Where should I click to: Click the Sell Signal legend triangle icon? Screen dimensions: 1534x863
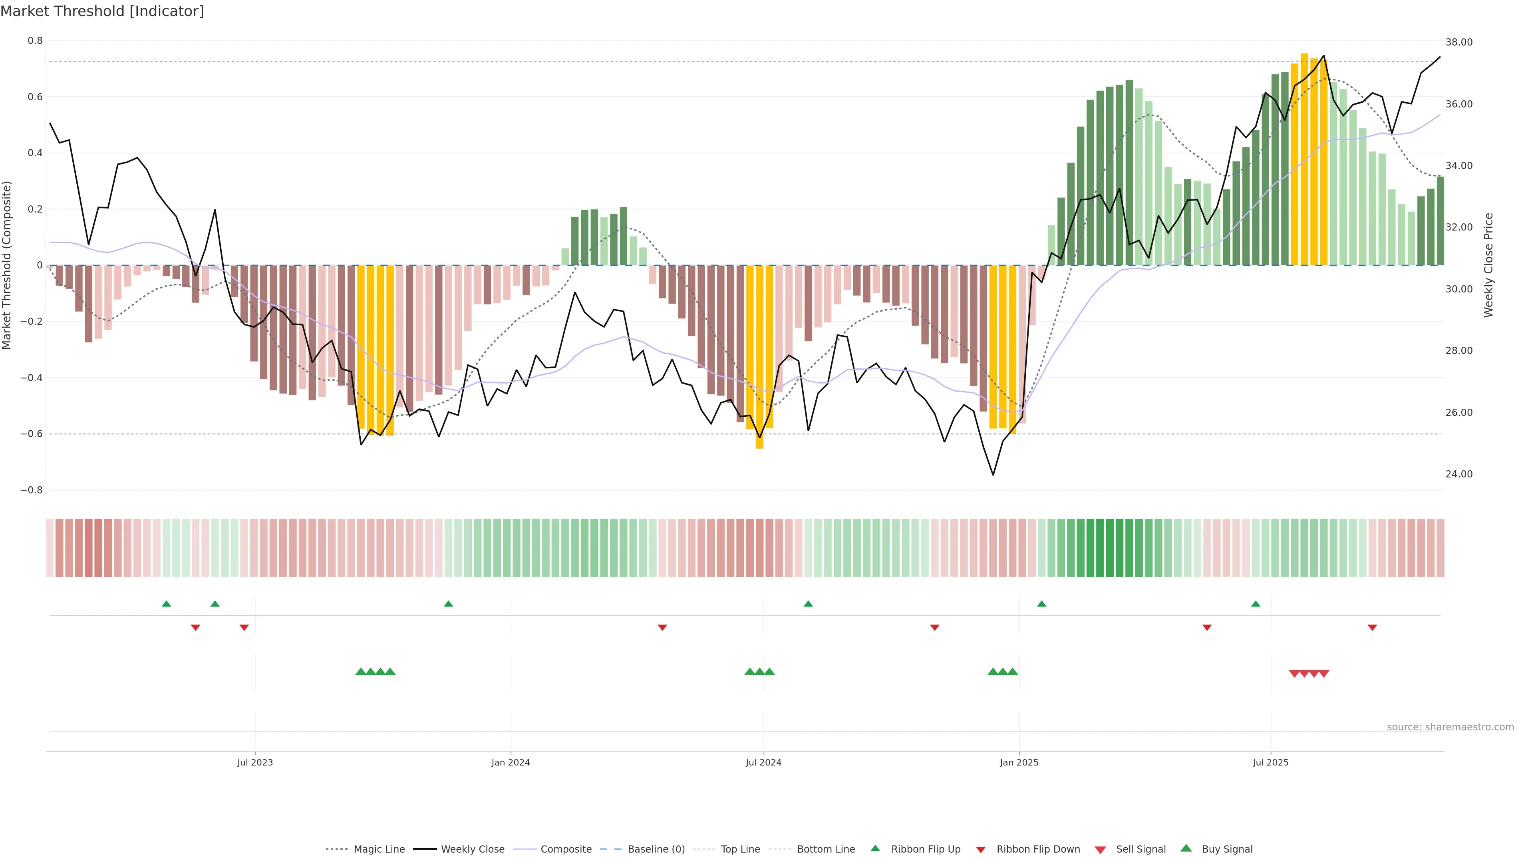pyautogui.click(x=1101, y=849)
